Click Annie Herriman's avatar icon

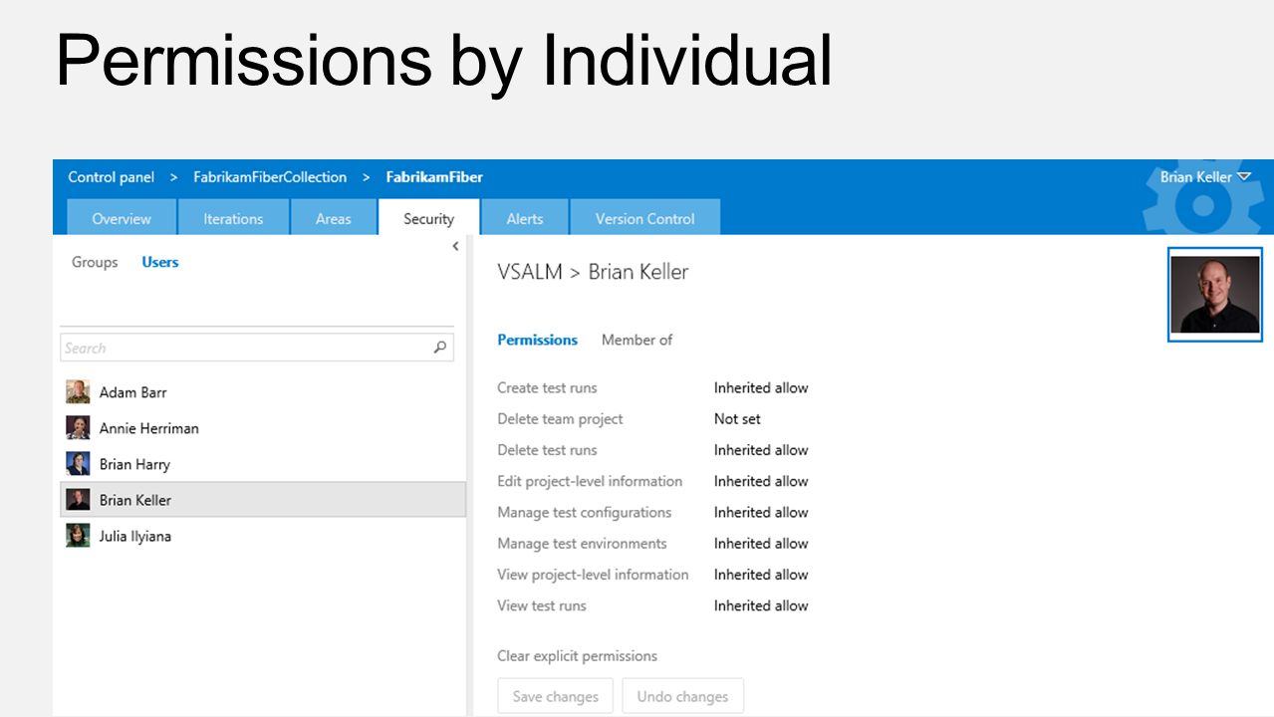[x=78, y=428]
